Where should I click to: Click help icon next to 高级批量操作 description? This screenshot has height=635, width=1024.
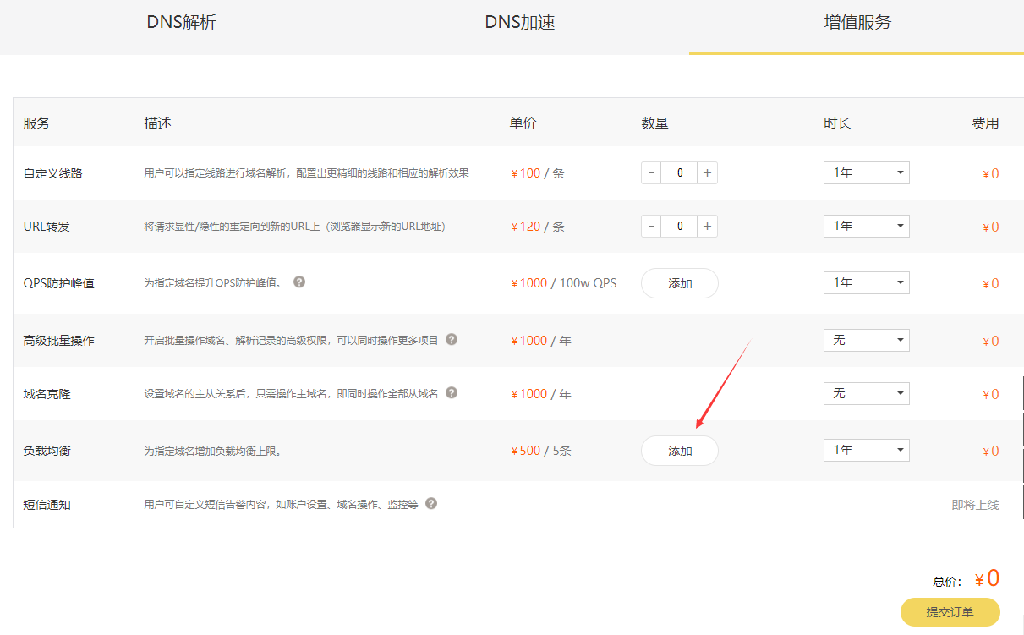click(x=452, y=339)
